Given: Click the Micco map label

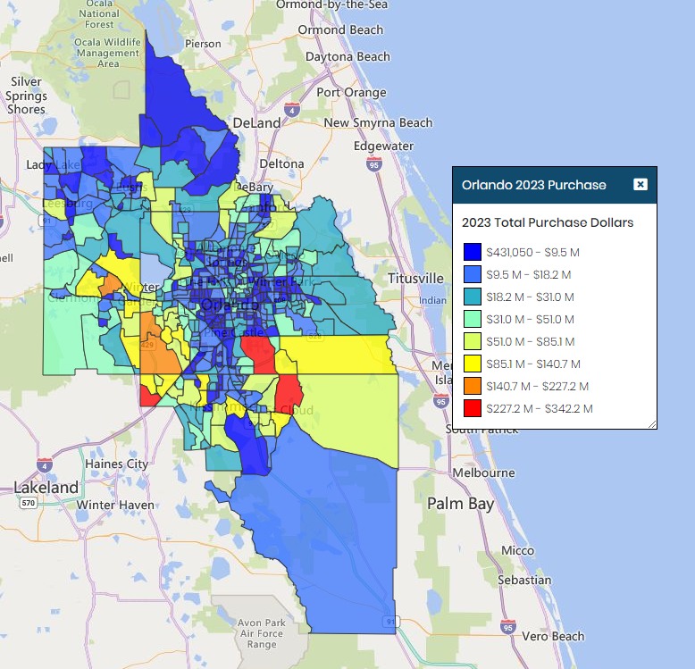Looking at the screenshot, I should click(x=518, y=551).
